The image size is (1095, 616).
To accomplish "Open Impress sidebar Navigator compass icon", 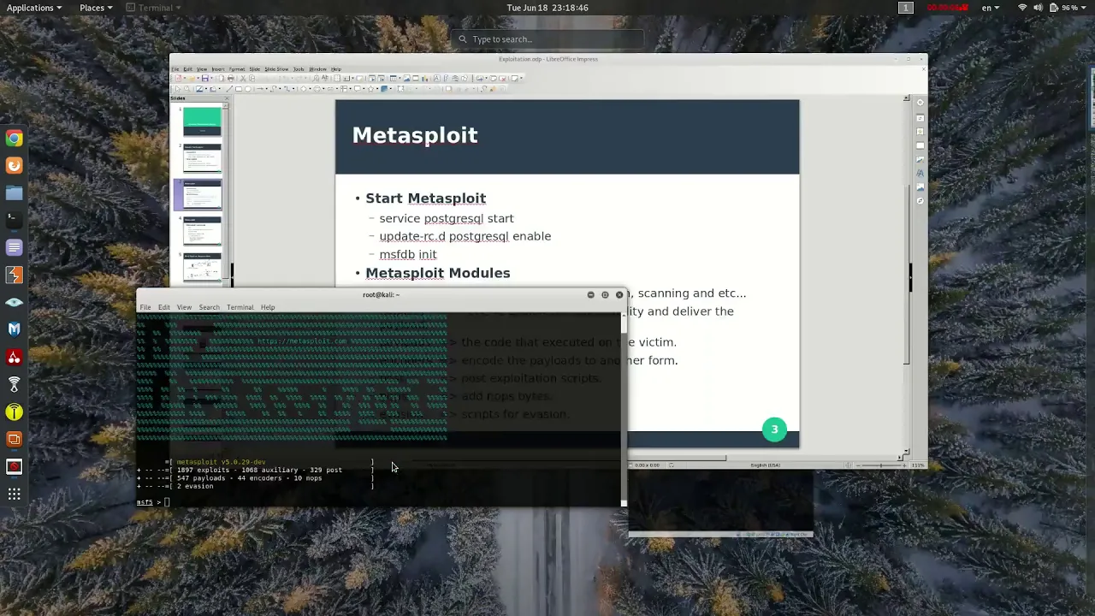I will (x=920, y=201).
